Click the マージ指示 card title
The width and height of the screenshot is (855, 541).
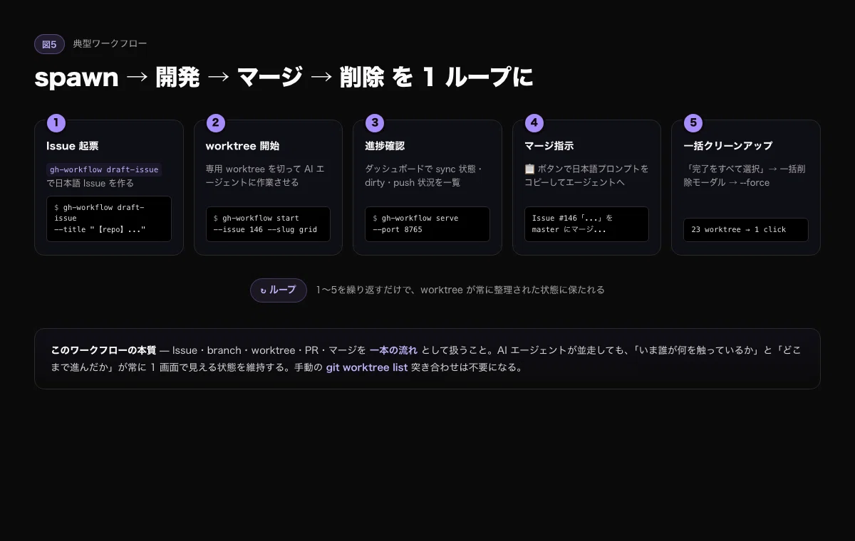tap(549, 146)
